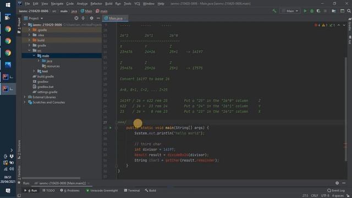Open the File menu

click(27, 4)
